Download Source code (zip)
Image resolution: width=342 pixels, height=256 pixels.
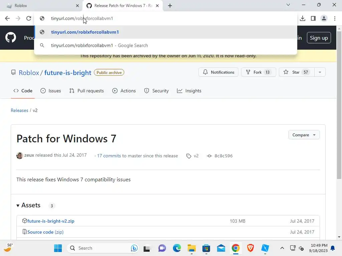pos(45,232)
